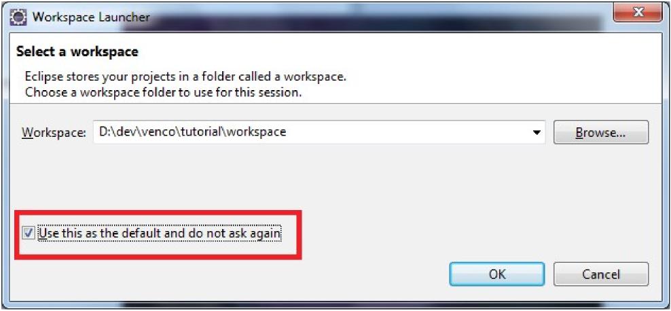Open the Browse... folder chooser
Viewport: 671px width, 311px height.
(x=600, y=133)
